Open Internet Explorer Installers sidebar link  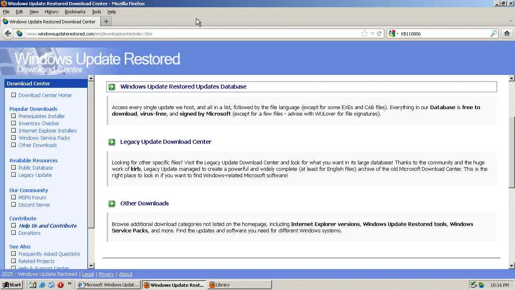click(47, 131)
